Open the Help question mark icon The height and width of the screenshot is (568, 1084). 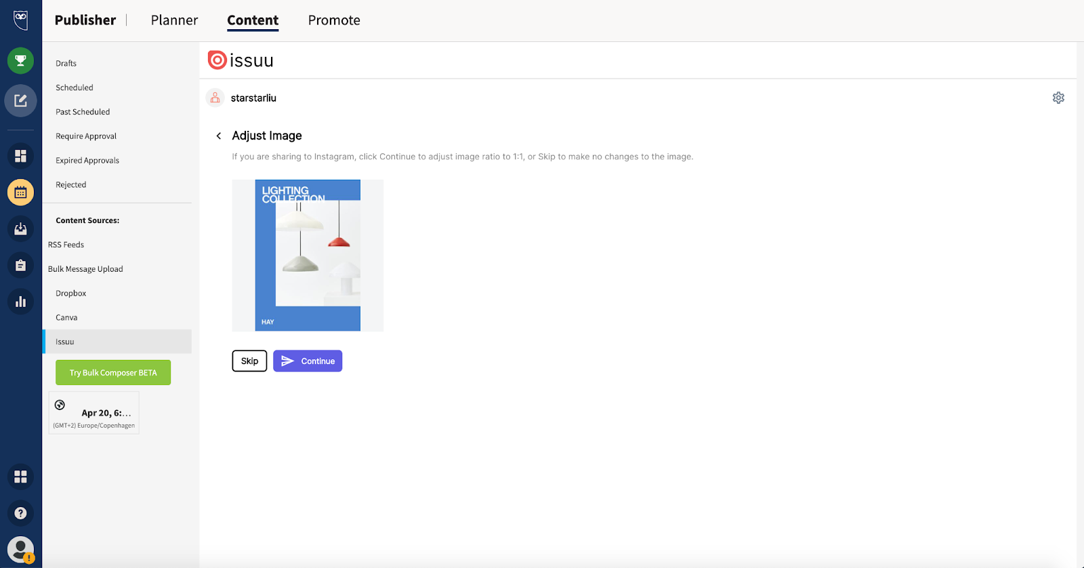[20, 513]
